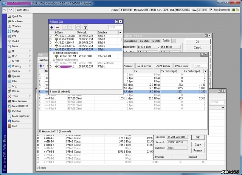Image resolution: width=242 pixels, height=175 pixels.
Task: Click OK in the Ether3-WAN3 window
Action: (x=197, y=41)
